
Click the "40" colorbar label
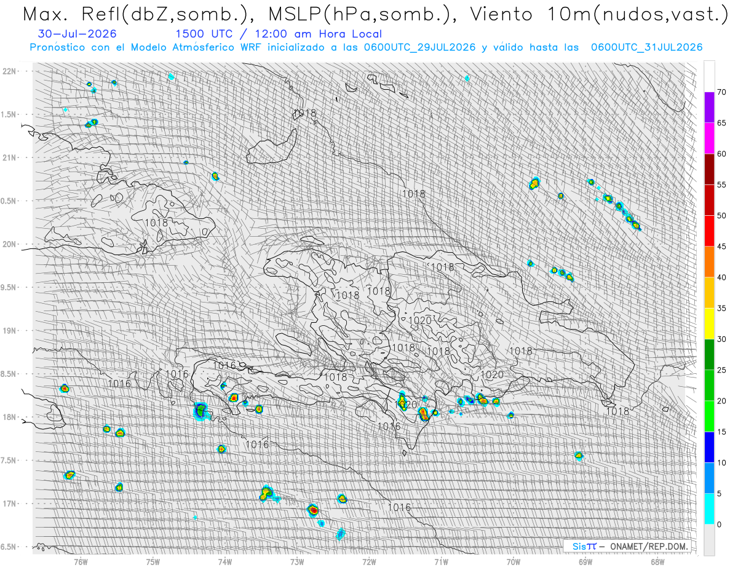point(721,277)
